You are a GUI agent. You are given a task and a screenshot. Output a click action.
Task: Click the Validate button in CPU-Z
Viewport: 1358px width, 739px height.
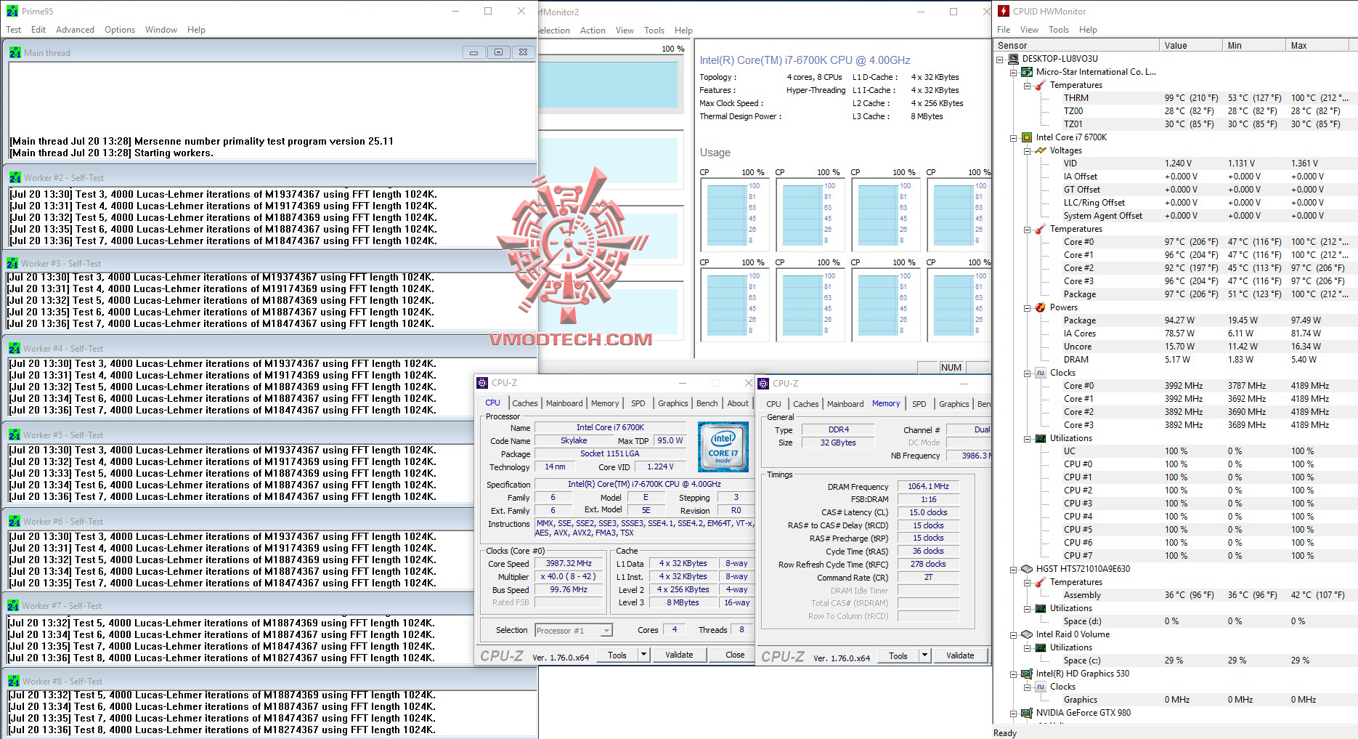[679, 655]
